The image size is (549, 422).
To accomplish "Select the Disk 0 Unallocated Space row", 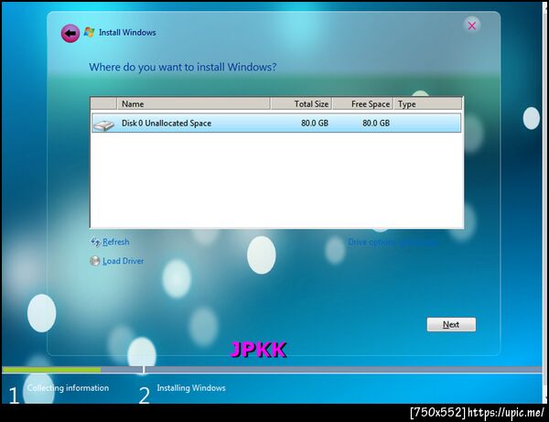I will click(276, 123).
